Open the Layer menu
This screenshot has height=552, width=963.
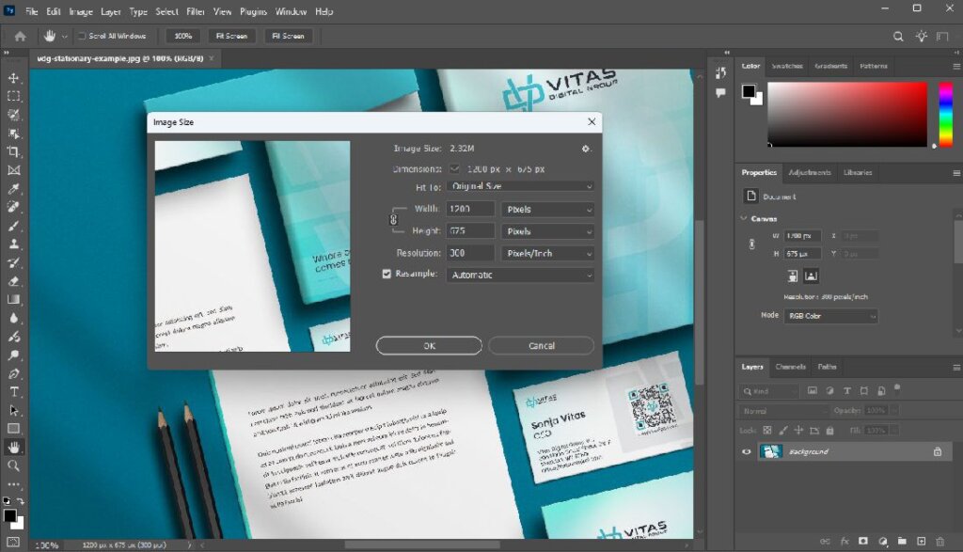tap(111, 11)
